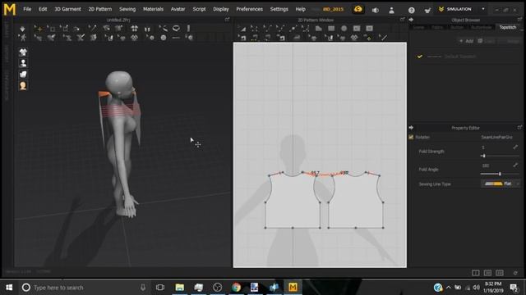Click the Simulate down-arrow icon in 3D toolbar
The image size is (526, 295).
[x=22, y=29]
